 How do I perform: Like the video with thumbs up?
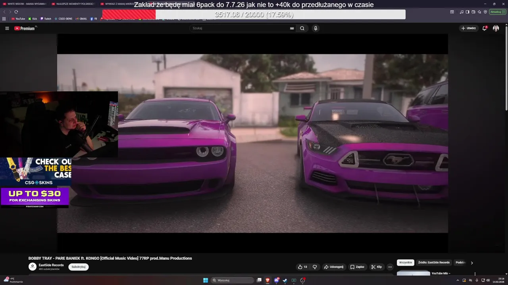302,267
